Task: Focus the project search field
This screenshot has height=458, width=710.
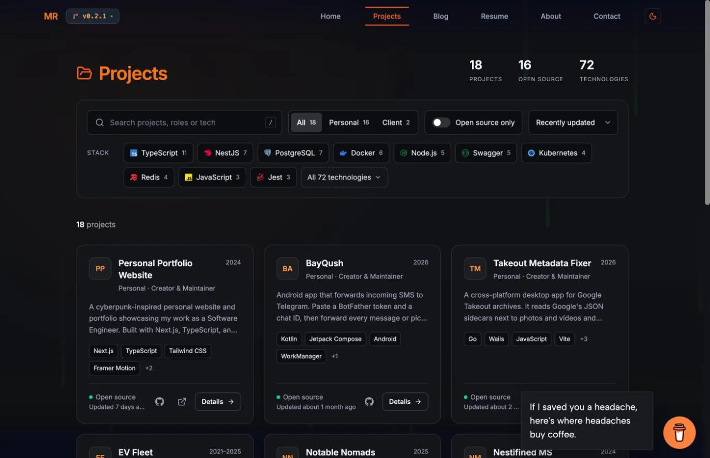Action: (x=184, y=123)
